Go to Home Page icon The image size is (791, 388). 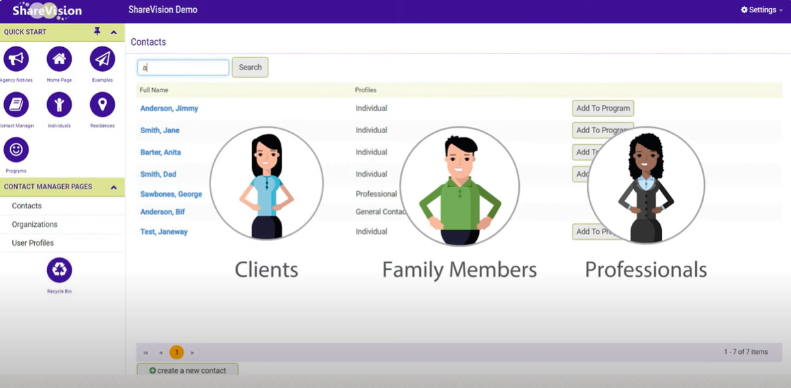pyautogui.click(x=59, y=59)
